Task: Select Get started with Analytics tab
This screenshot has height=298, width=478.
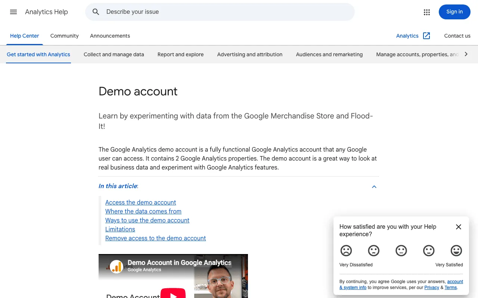Action: tap(38, 54)
